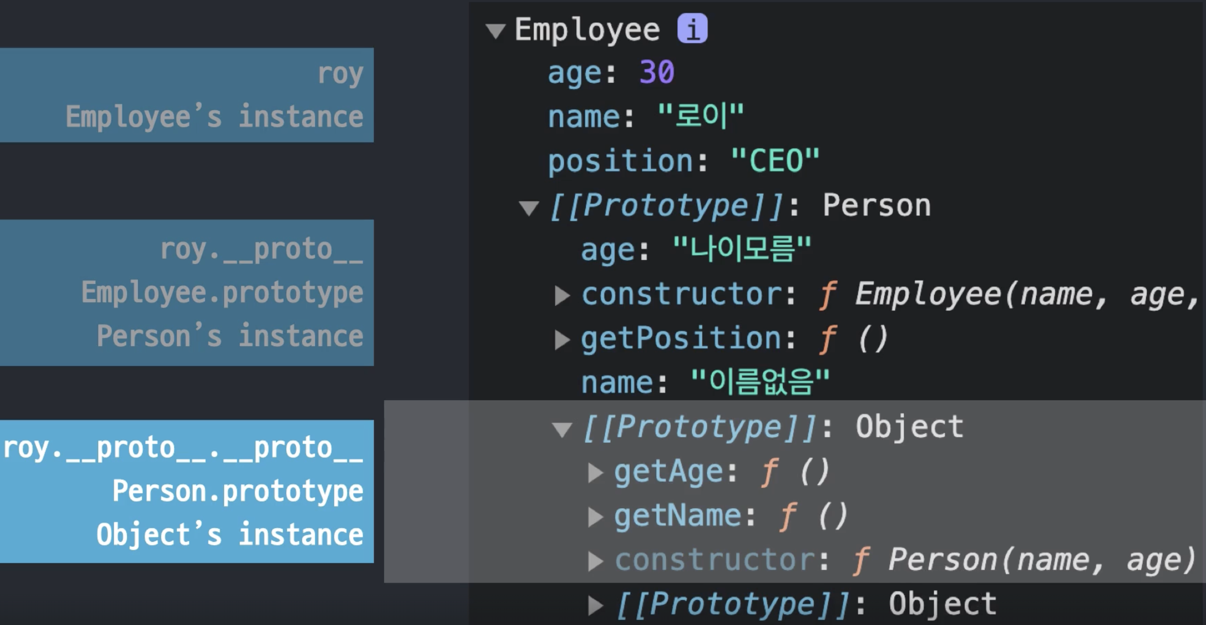Select the age value 30
Screen dimensions: 1206x625
tap(657, 73)
